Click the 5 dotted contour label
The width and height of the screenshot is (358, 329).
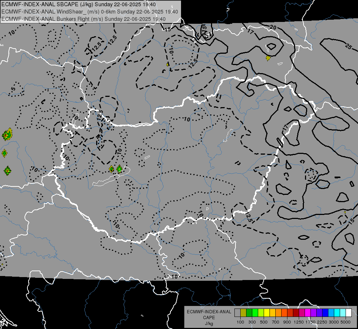(13, 89)
